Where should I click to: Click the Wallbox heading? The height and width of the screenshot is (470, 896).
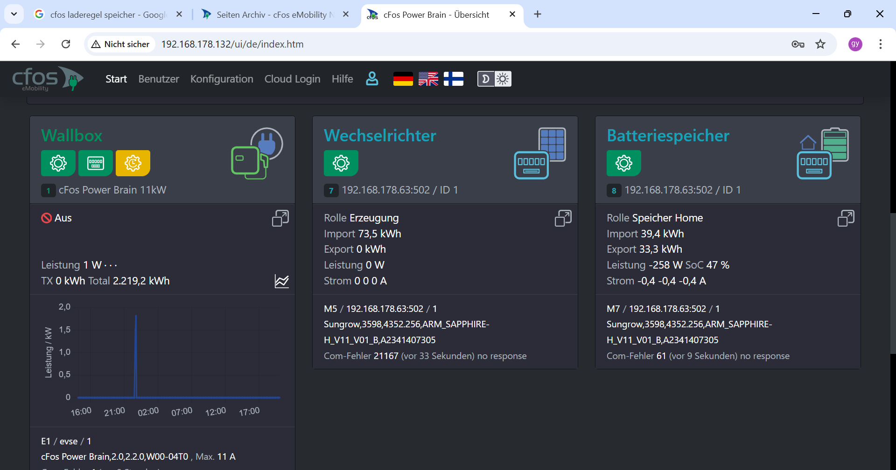[x=72, y=135]
